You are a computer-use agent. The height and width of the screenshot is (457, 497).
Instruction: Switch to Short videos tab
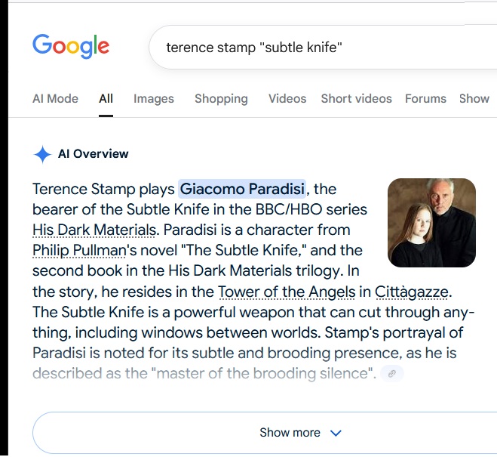(356, 98)
